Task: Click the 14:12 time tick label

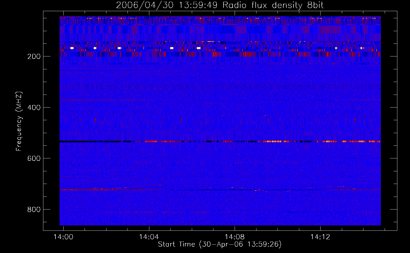Action: [x=320, y=237]
